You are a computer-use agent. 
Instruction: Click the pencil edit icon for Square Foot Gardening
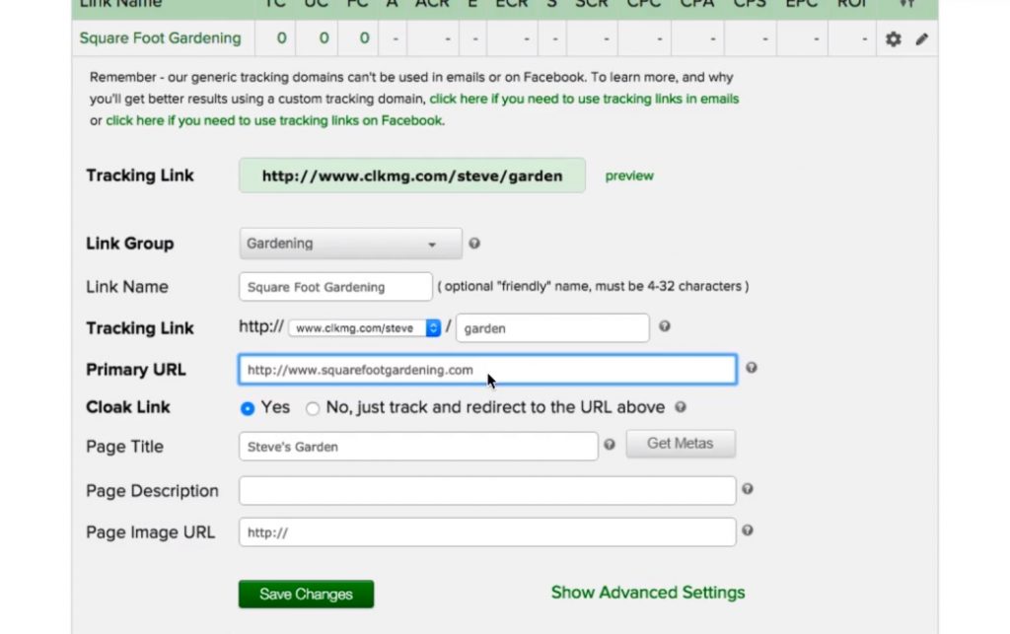922,38
